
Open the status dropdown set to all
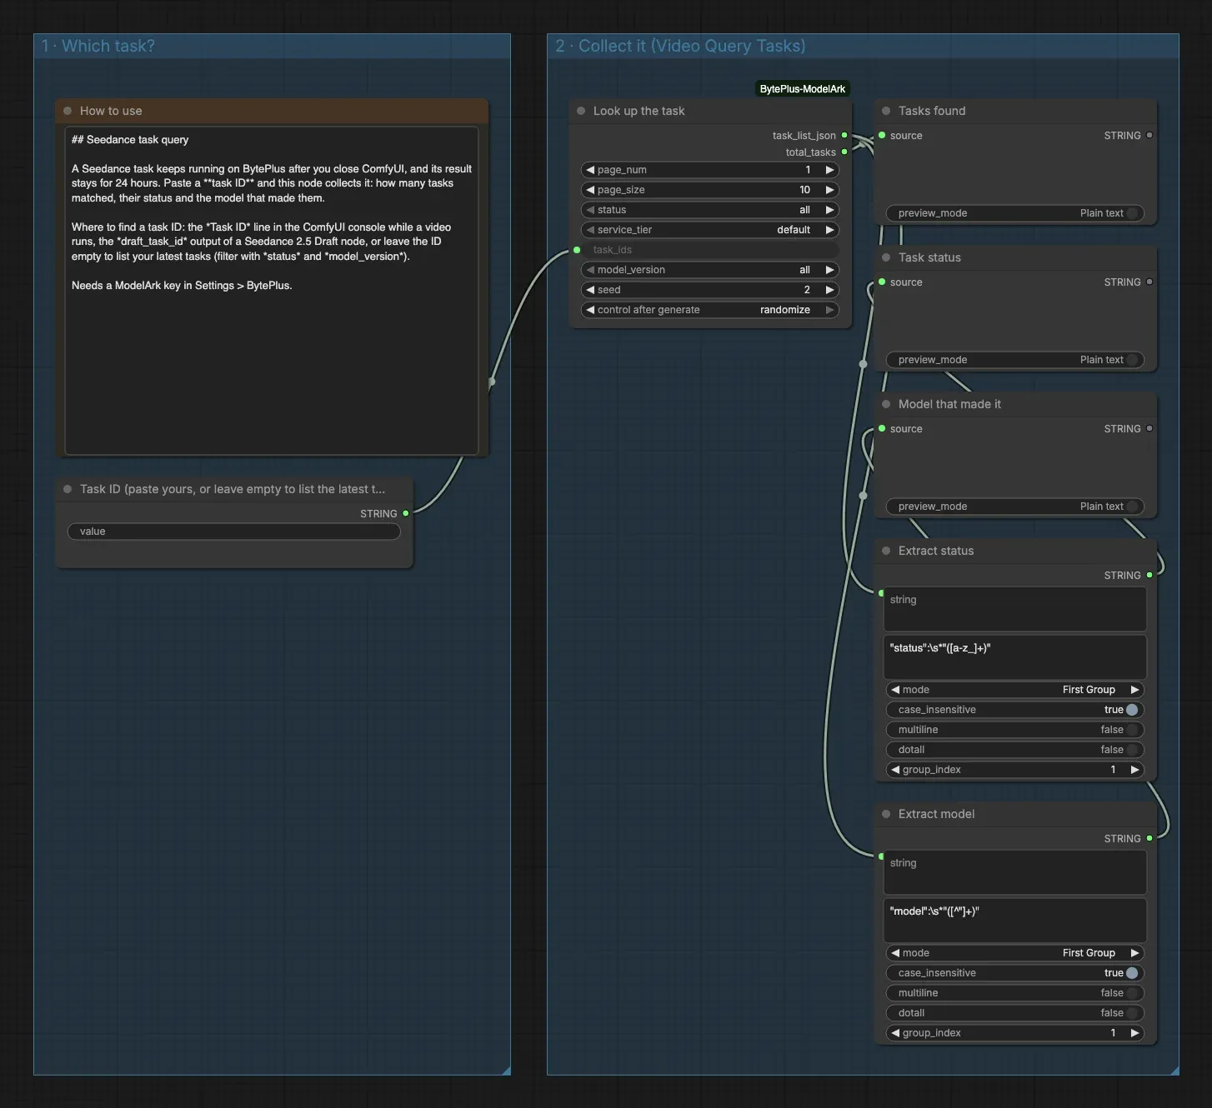709,210
